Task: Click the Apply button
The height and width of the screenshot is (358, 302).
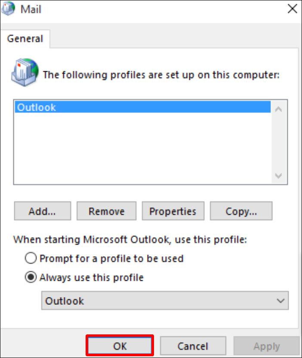Action: [x=266, y=346]
